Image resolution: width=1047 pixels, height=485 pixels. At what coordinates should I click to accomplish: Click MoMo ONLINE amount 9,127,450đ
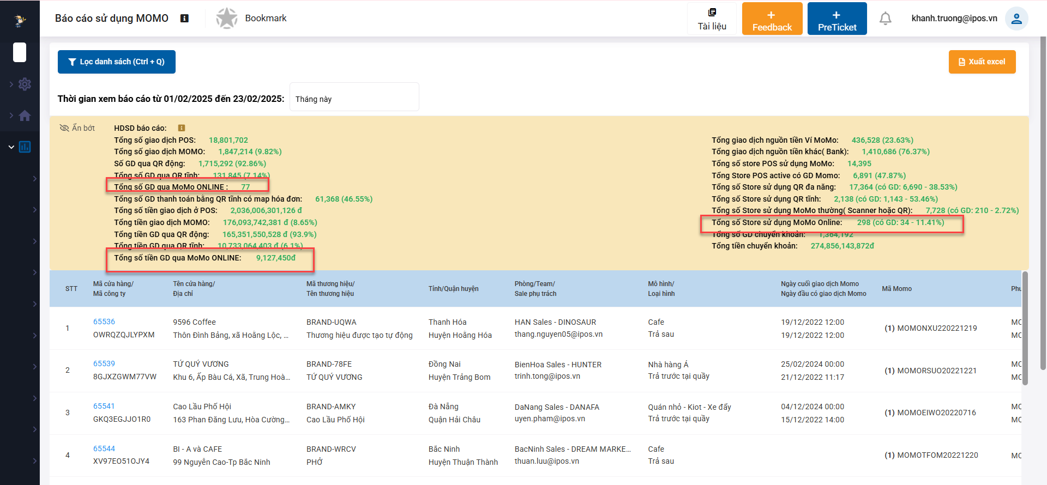(x=276, y=258)
